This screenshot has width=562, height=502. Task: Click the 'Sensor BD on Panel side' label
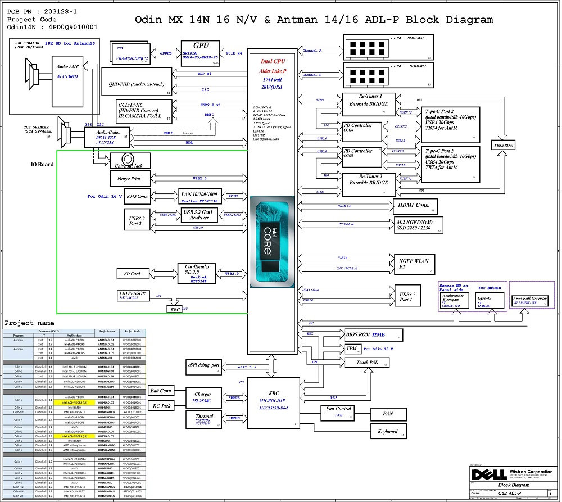454,288
